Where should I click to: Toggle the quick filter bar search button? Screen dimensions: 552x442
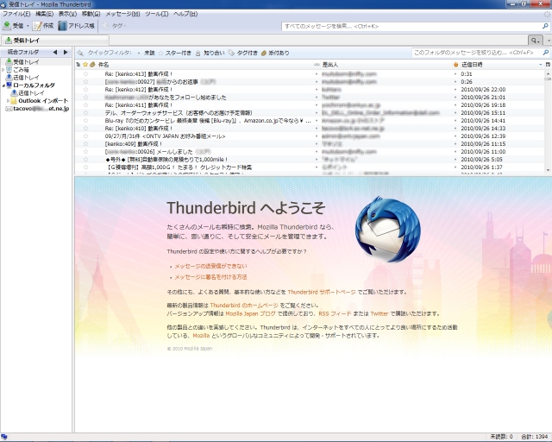click(535, 41)
